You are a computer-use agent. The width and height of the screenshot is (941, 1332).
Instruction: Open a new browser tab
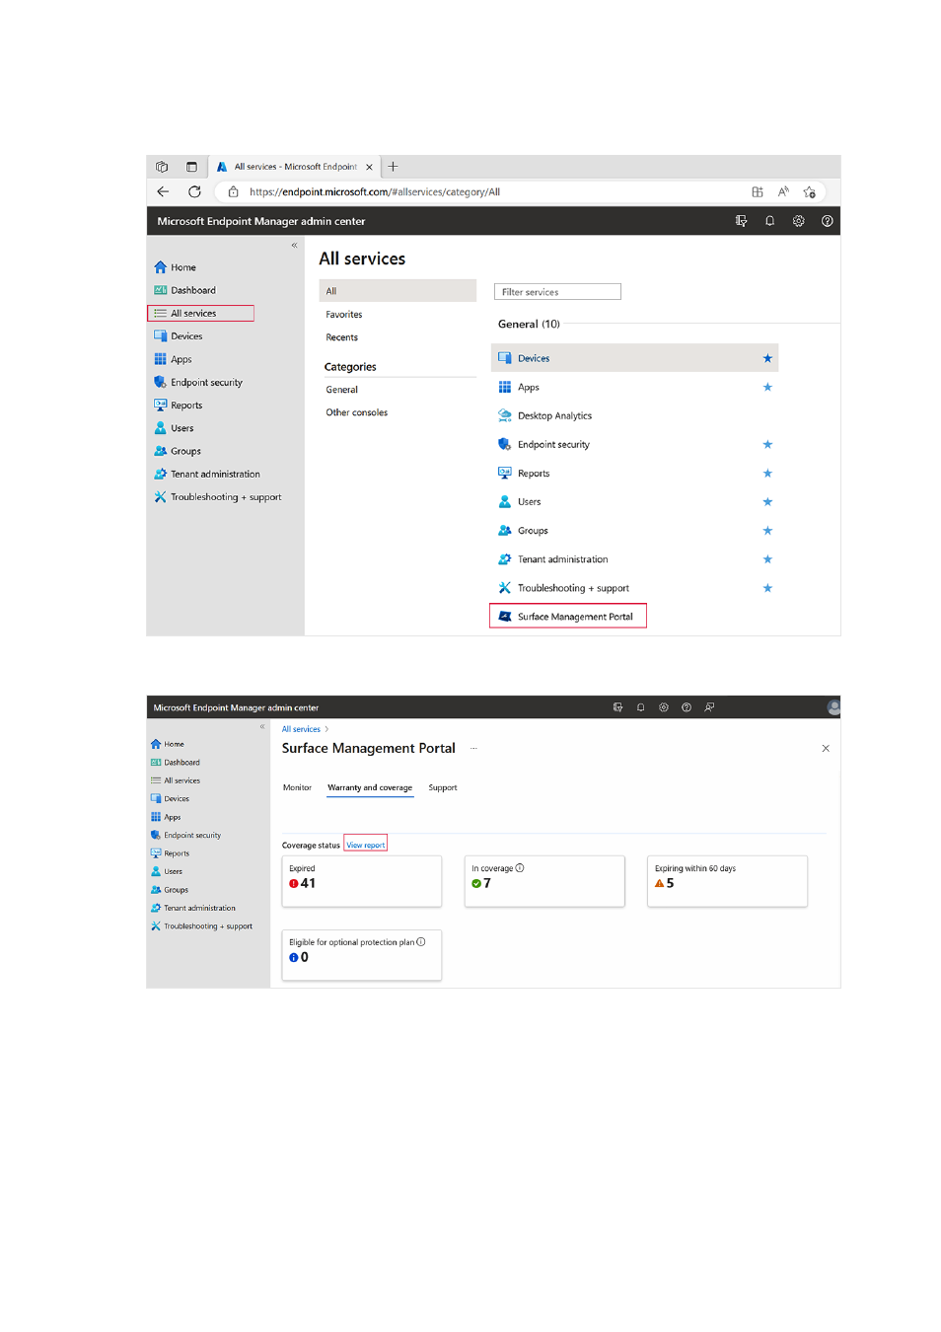[x=393, y=167]
